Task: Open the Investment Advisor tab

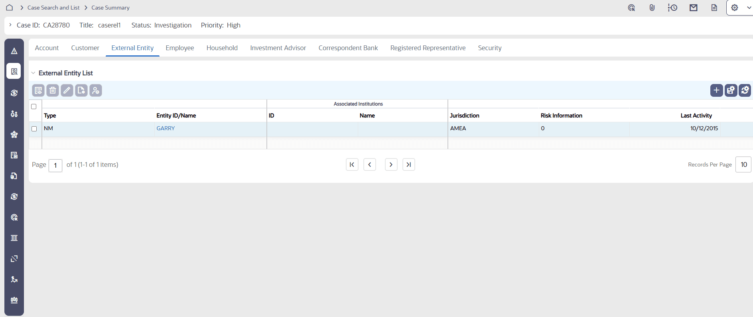Action: pos(278,48)
